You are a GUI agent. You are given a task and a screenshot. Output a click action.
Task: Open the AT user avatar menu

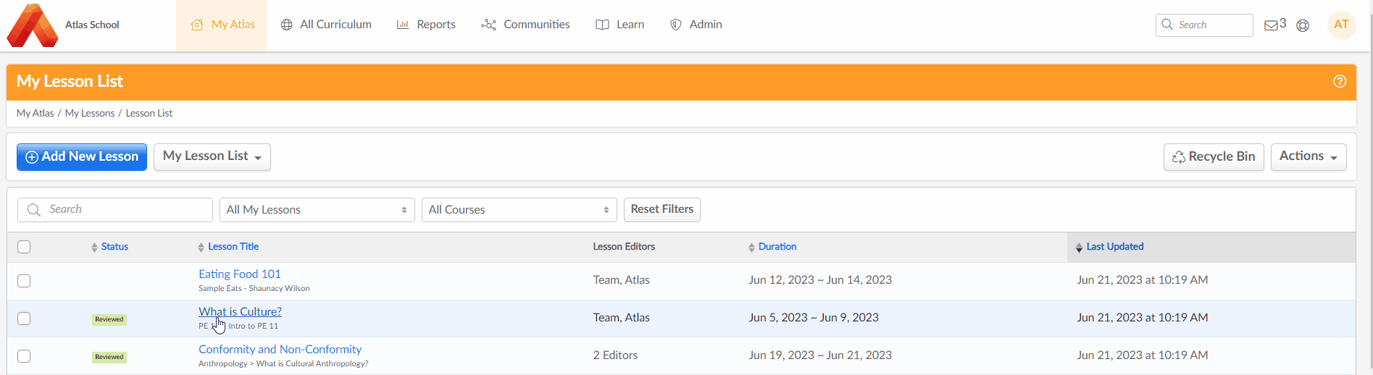[1341, 25]
